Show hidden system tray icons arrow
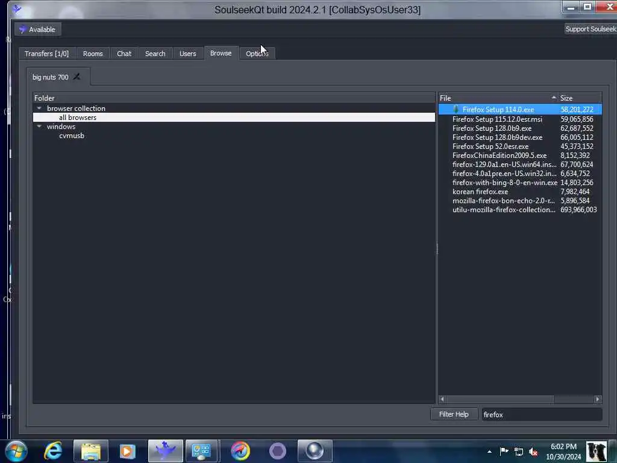 [x=489, y=452]
